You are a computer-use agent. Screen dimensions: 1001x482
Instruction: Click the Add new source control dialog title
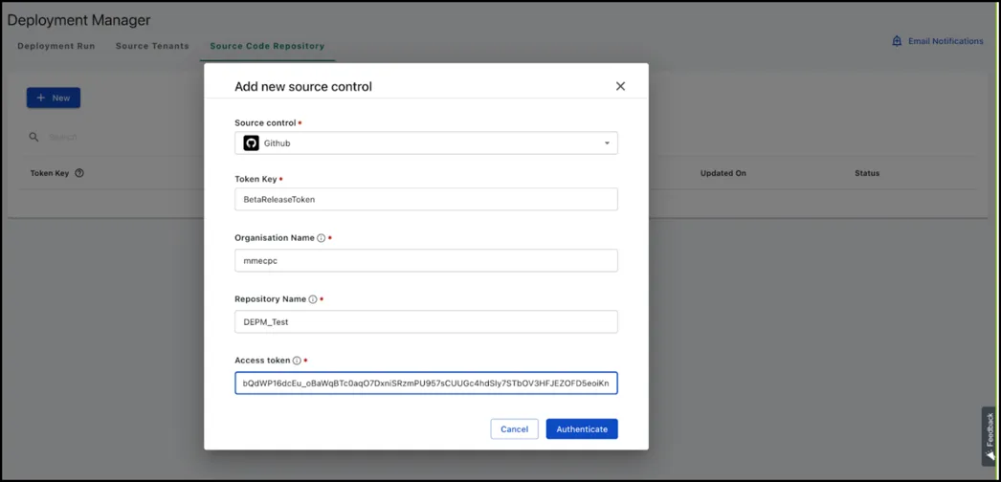[x=303, y=86]
